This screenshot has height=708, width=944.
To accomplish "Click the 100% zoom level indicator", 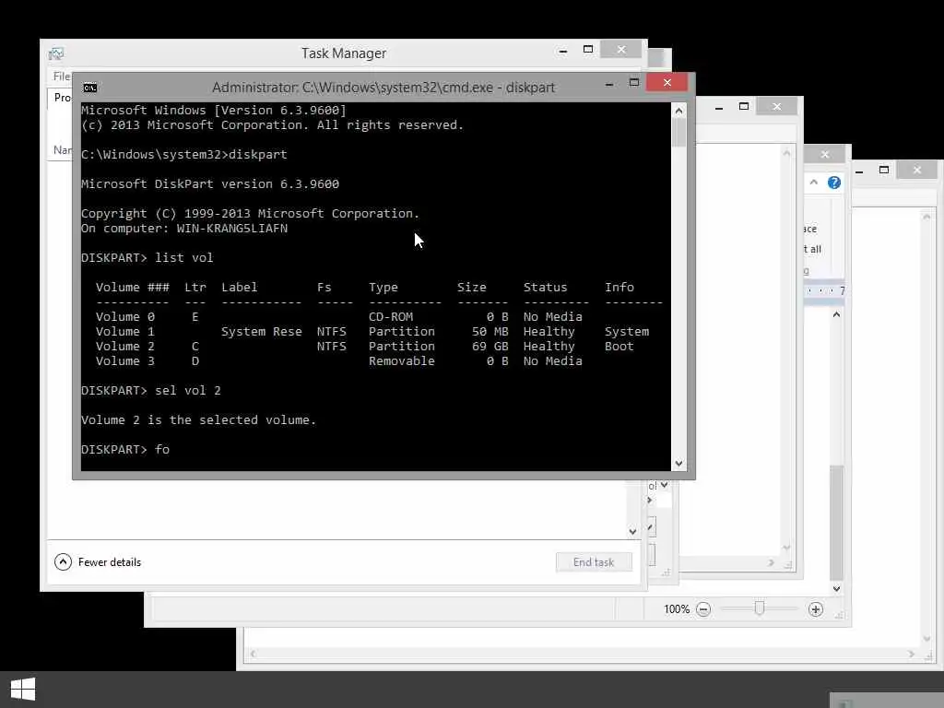I will click(x=677, y=609).
